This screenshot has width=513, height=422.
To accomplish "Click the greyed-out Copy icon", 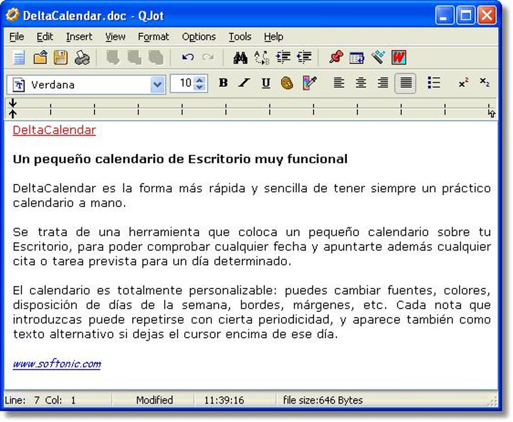I will pos(134,58).
